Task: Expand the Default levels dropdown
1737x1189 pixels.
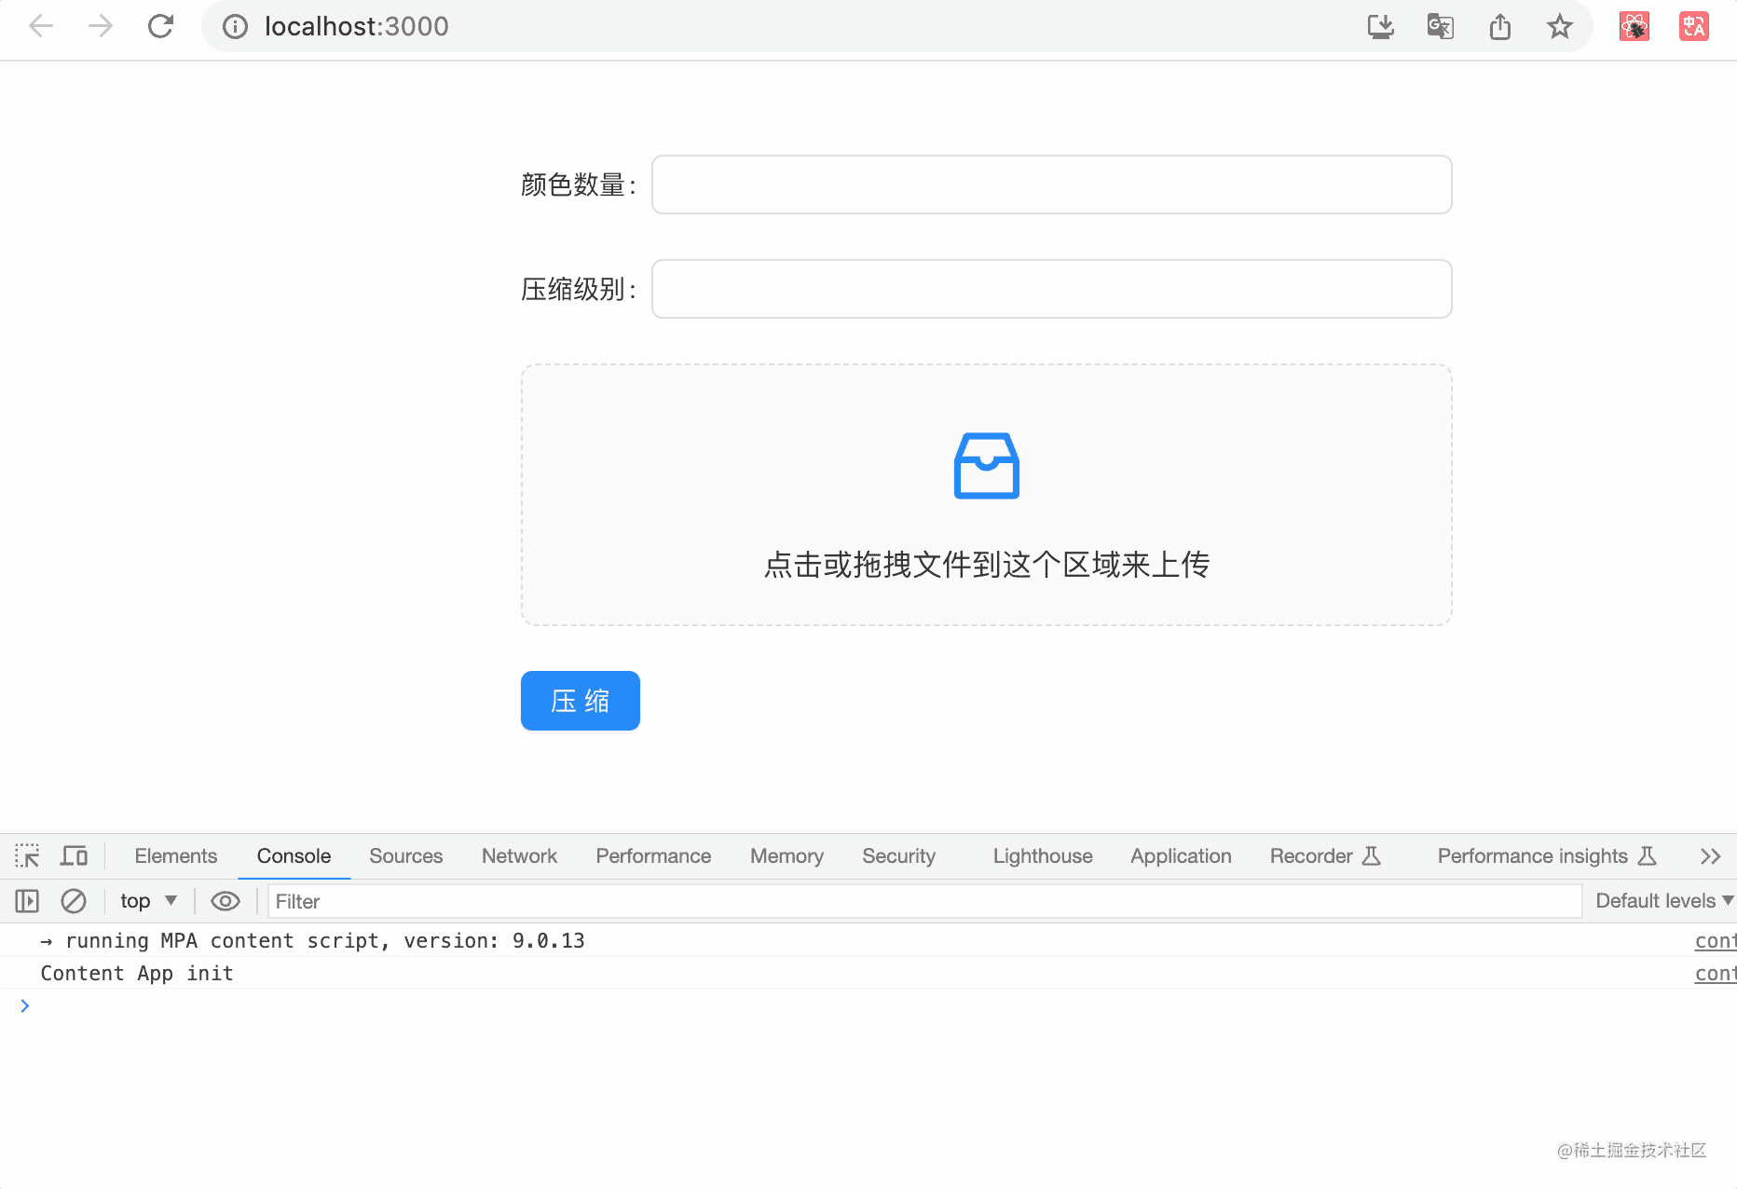Action: point(1663,901)
